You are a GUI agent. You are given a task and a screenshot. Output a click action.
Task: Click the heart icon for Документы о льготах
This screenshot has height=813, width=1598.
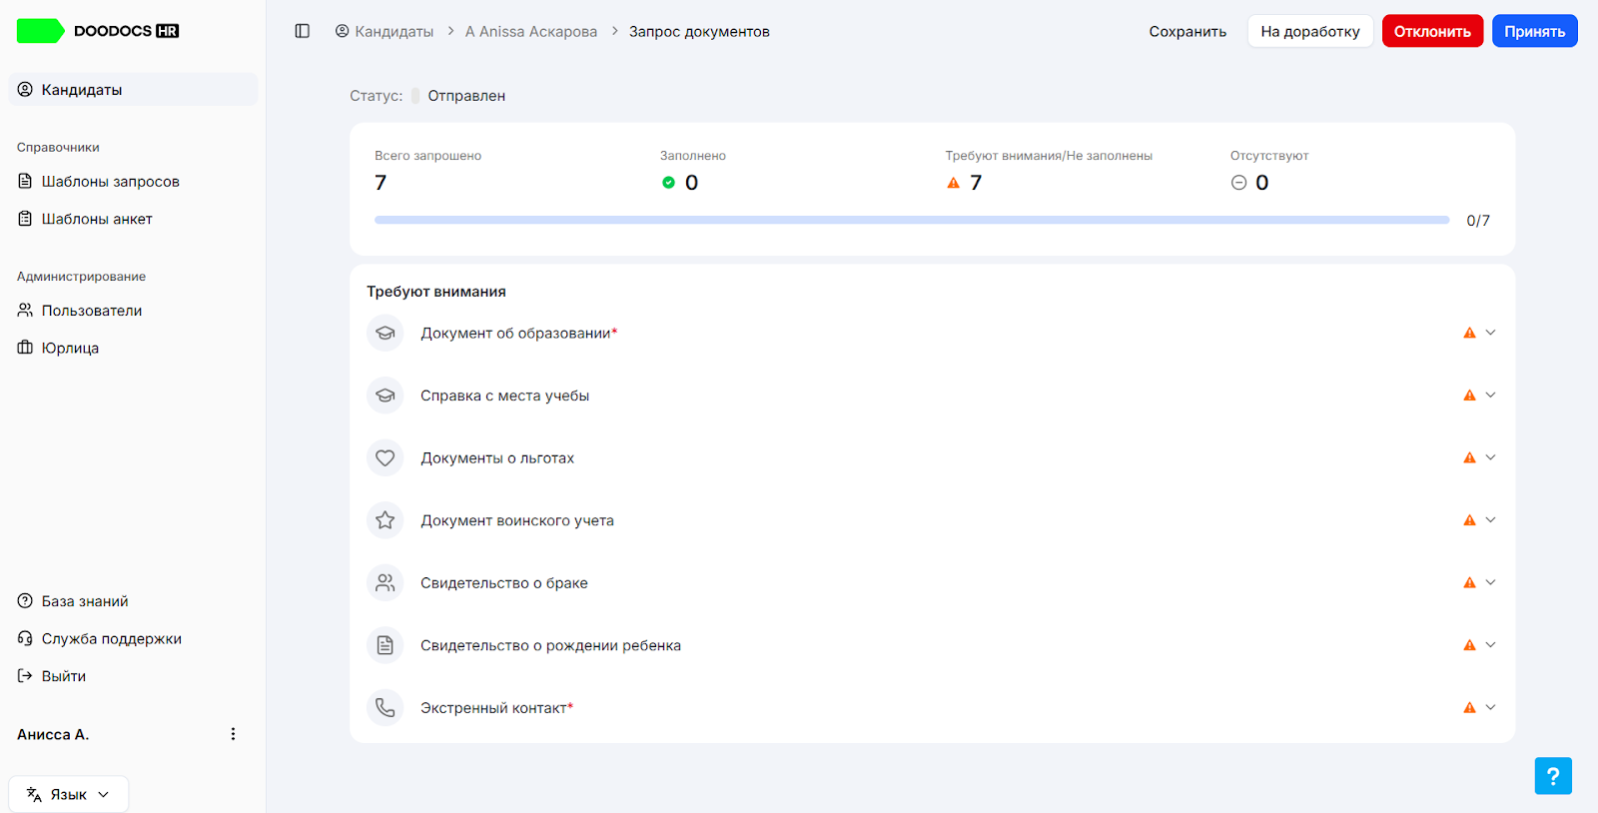(x=386, y=458)
